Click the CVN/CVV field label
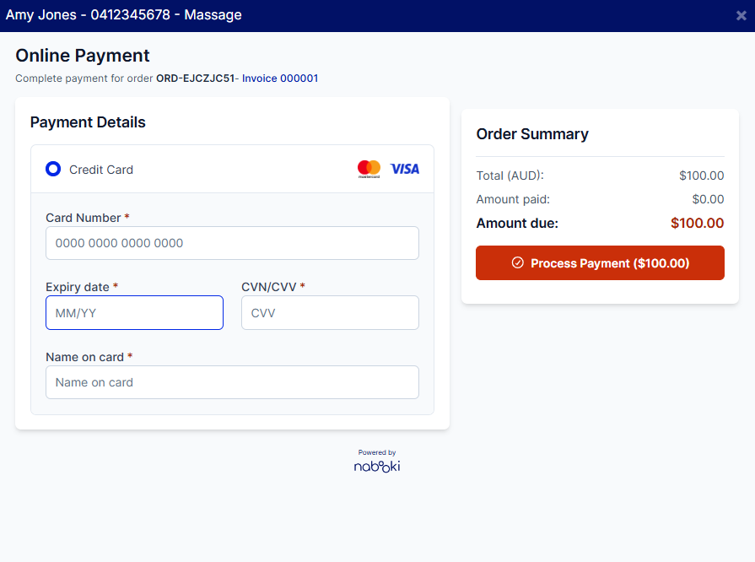 coord(269,287)
